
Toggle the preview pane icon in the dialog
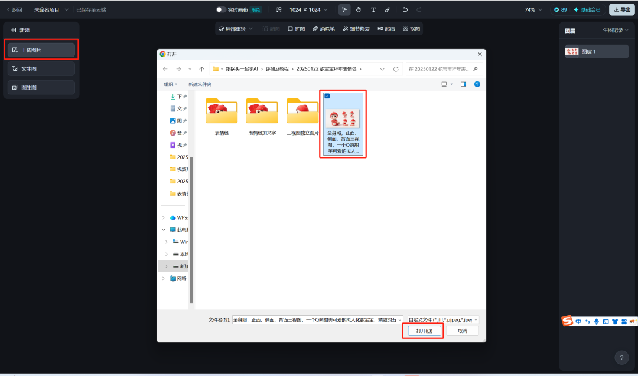(463, 84)
